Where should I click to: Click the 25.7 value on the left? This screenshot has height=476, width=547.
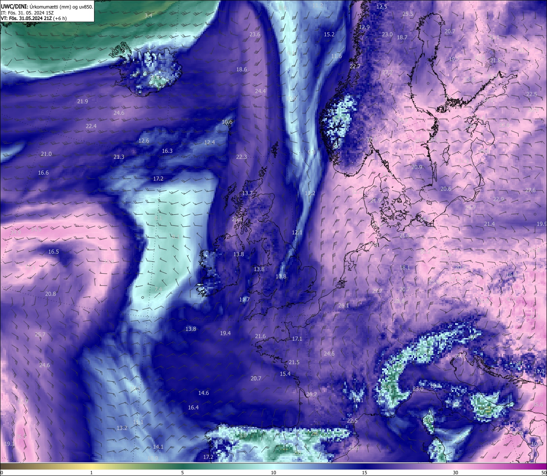click(x=40, y=335)
